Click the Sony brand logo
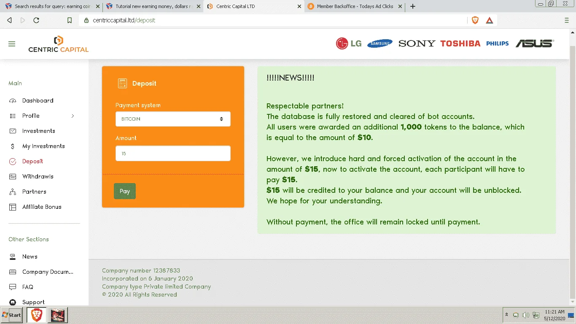 pyautogui.click(x=417, y=43)
